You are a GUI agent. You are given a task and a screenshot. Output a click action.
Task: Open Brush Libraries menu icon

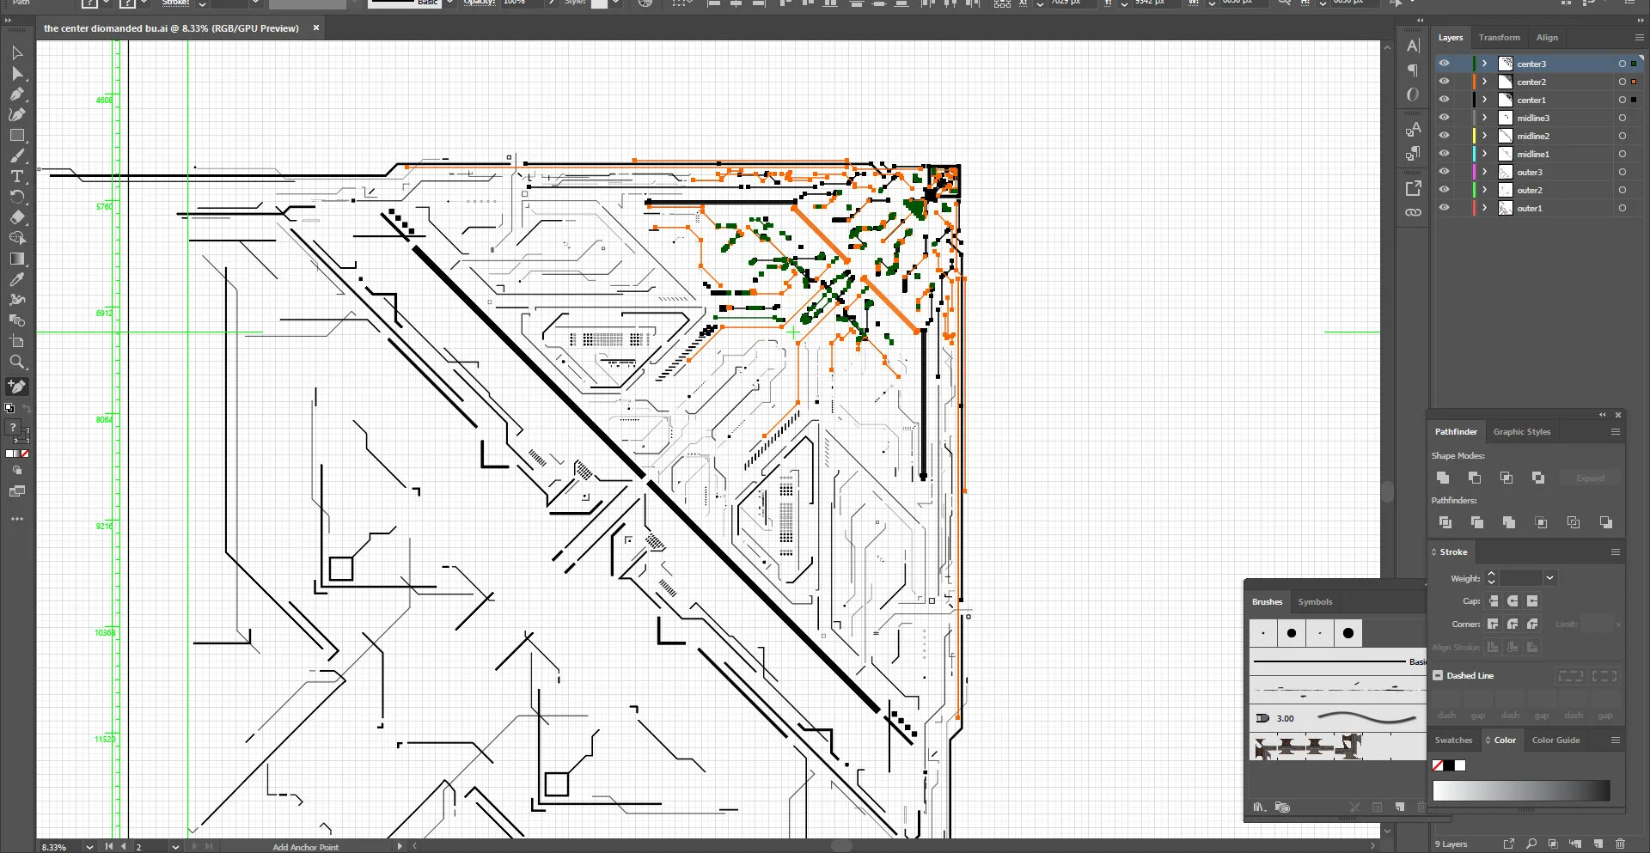[x=1260, y=807]
